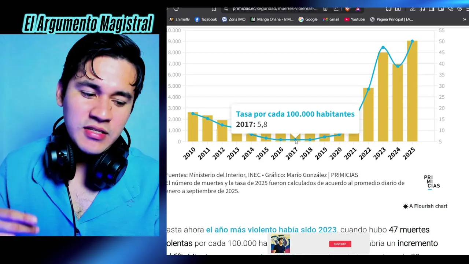Open the Brave wallet icon
The width and height of the screenshot is (469, 264).
pyautogui.click(x=441, y=9)
